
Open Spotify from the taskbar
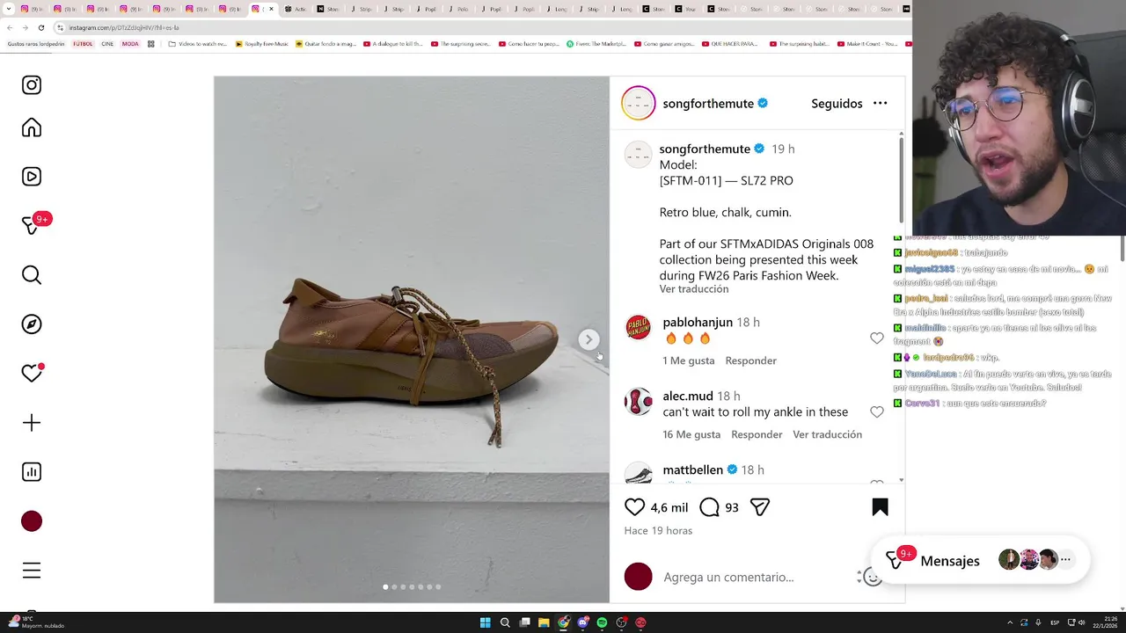tap(602, 622)
